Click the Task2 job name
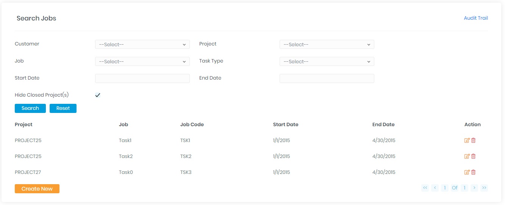Screen dimensions: 505x205 point(126,156)
